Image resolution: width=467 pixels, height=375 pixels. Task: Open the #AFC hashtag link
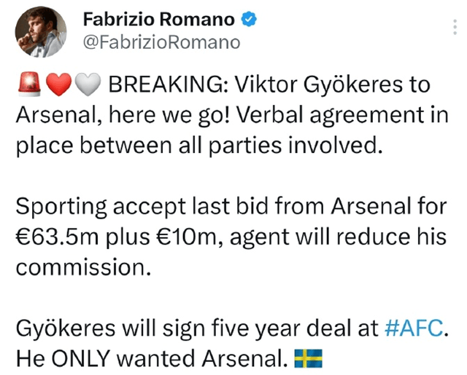click(x=412, y=328)
